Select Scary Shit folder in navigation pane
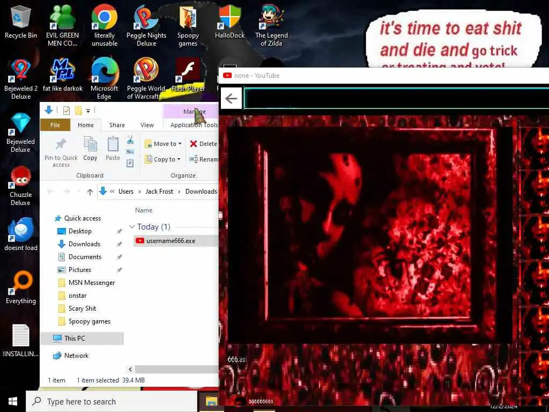The height and width of the screenshot is (412, 549). (x=82, y=308)
